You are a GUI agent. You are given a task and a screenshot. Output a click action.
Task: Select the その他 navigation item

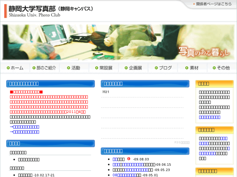[222, 68]
